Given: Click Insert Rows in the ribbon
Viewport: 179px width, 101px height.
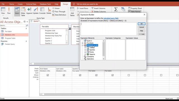Looking at the screenshot, I should [83, 8].
